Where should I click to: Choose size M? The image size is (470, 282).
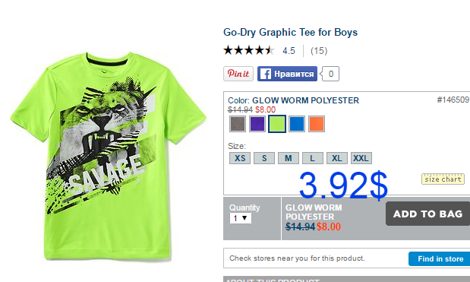point(289,158)
